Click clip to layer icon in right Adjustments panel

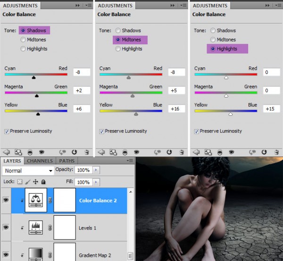tap(220, 153)
